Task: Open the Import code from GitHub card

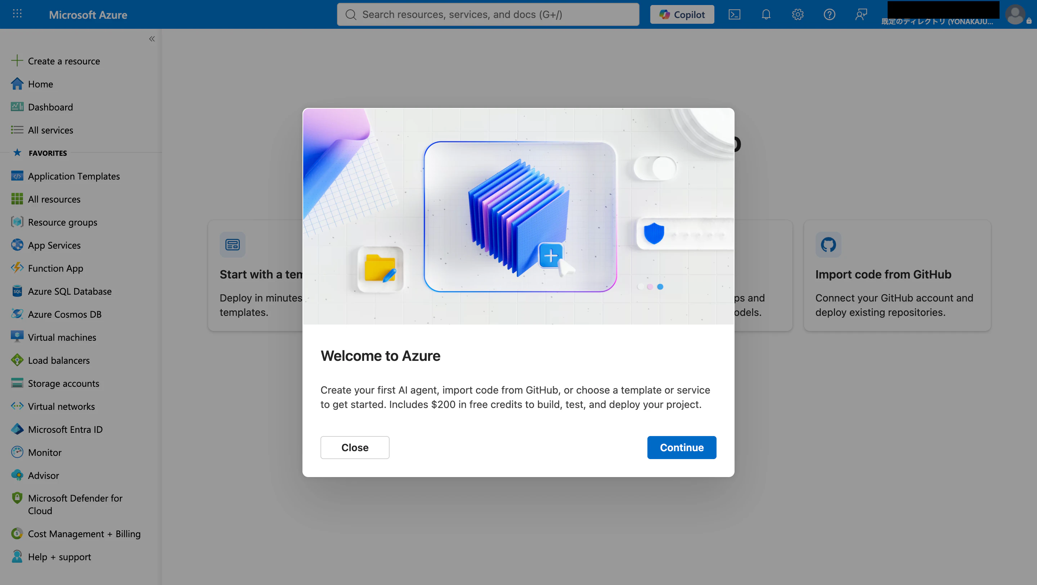Action: (x=897, y=275)
